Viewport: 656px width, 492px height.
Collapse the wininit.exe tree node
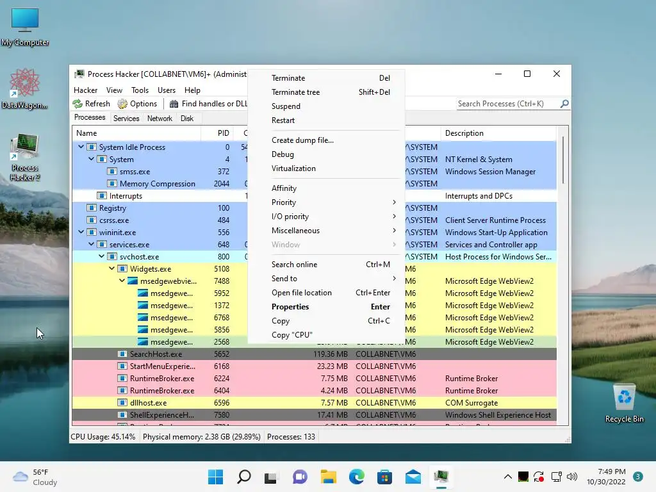[81, 232]
